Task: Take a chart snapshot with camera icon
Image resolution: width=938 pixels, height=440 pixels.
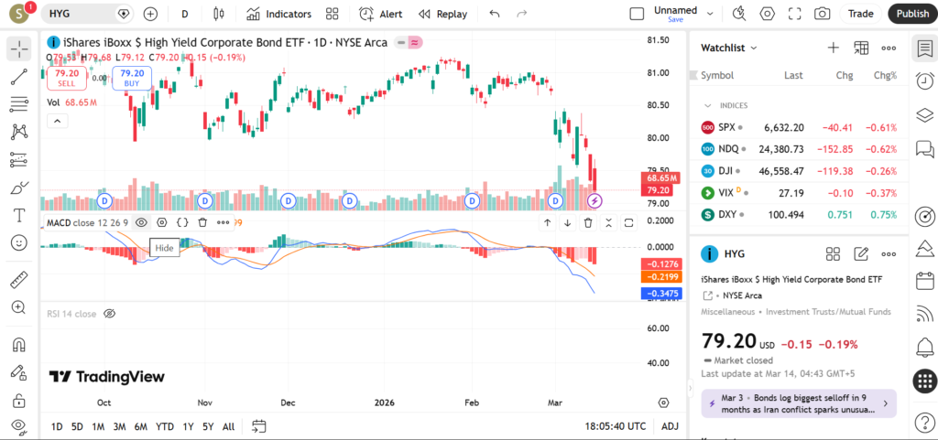Action: tap(823, 14)
